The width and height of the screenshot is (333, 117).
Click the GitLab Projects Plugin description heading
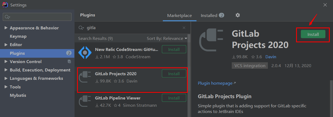[225, 96]
